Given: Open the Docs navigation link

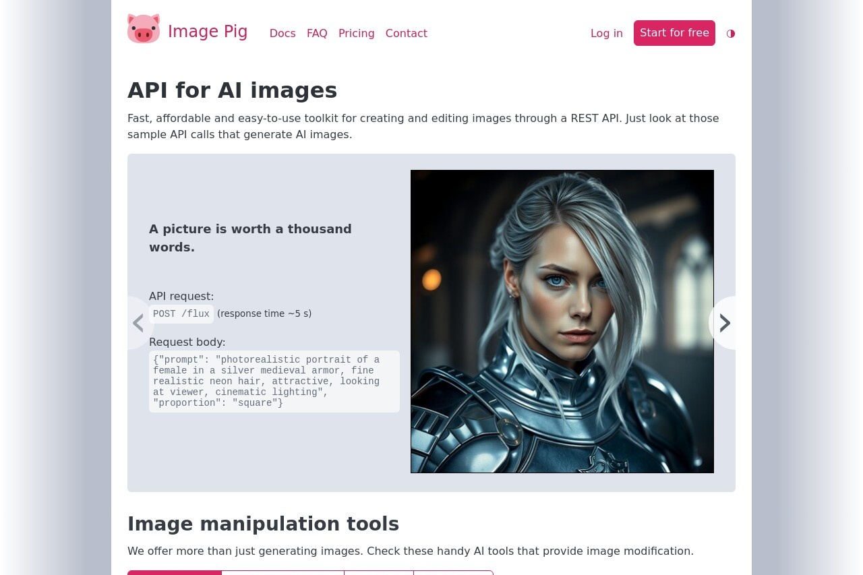Looking at the screenshot, I should coord(282,34).
